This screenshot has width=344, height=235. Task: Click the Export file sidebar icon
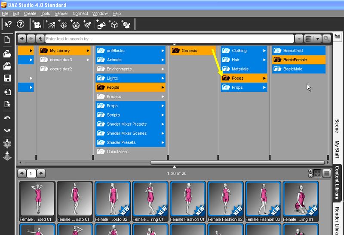pos(7,104)
